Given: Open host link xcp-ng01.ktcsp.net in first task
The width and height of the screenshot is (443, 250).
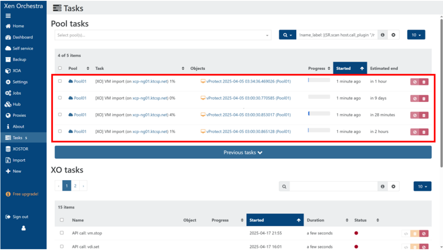Looking at the screenshot, I should (x=150, y=81).
